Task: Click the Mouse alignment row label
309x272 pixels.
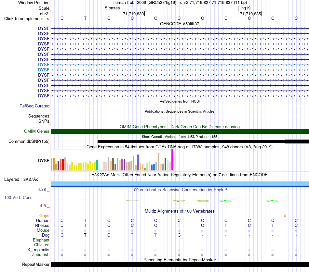Action: [x=43, y=230]
